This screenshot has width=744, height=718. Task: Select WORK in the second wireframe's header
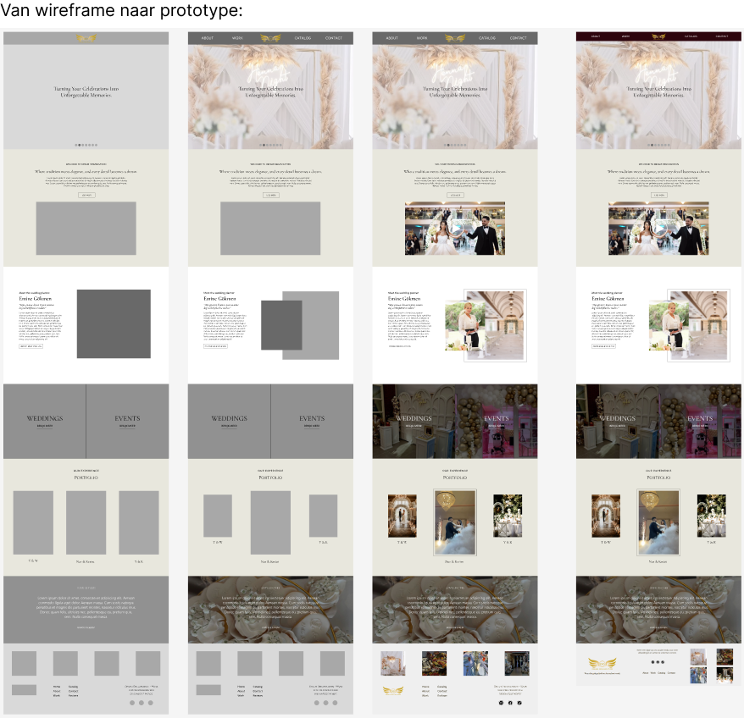(x=238, y=38)
